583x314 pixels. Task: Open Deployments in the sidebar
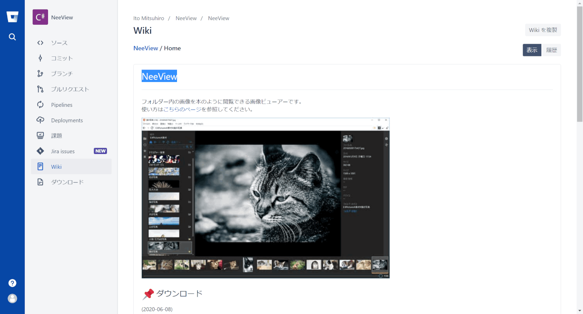67,120
